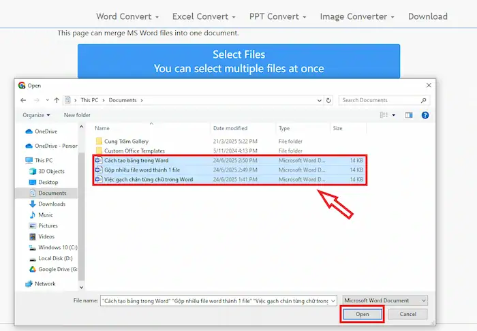Screen dimensions: 477x331
Task: Open 3D Objects in navigation pane
Action: point(51,171)
